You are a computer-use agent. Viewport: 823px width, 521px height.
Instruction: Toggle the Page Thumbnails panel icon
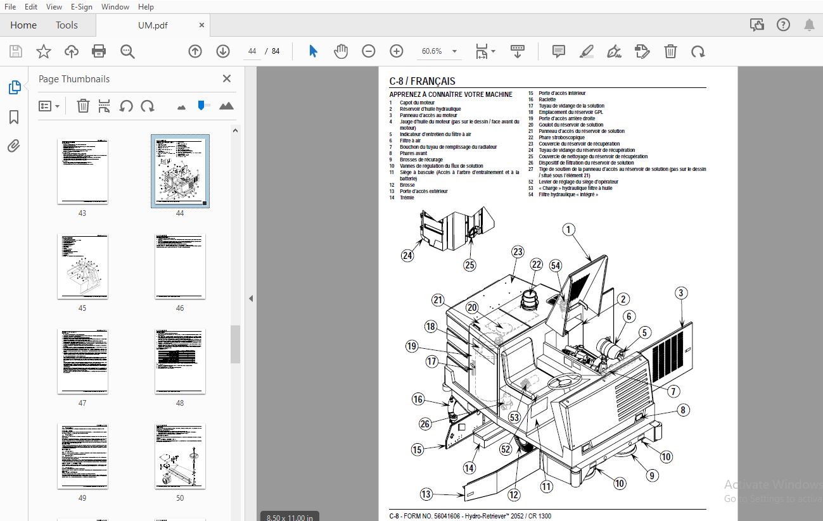14,87
